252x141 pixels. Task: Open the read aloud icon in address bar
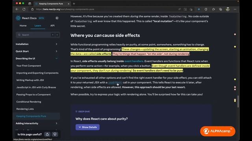pos(180,9)
